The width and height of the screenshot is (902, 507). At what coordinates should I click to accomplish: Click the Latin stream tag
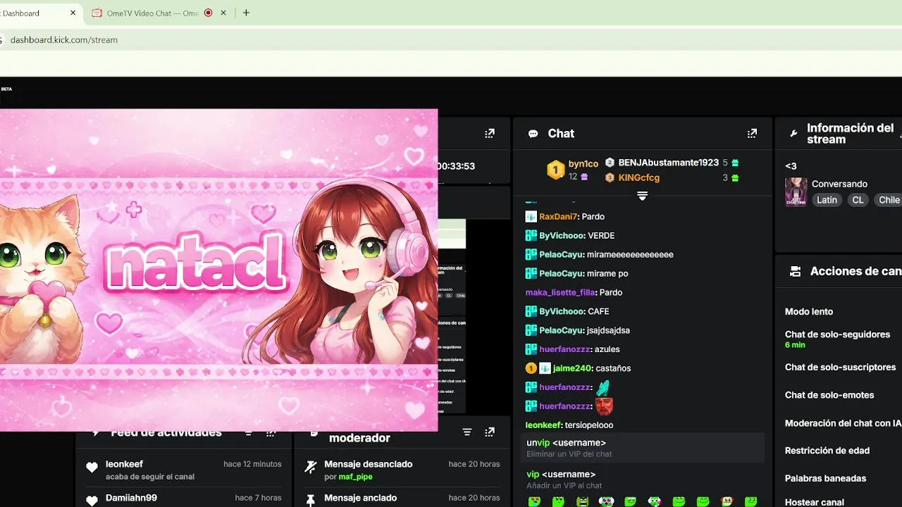pos(827,200)
